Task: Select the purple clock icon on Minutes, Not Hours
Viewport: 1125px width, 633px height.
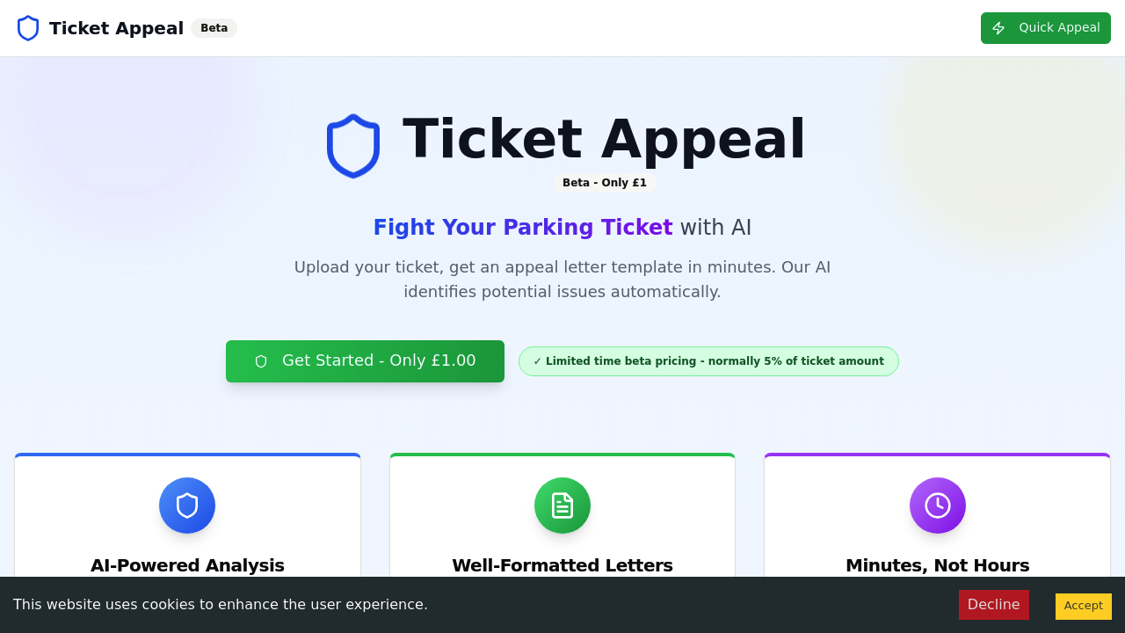Action: click(938, 506)
